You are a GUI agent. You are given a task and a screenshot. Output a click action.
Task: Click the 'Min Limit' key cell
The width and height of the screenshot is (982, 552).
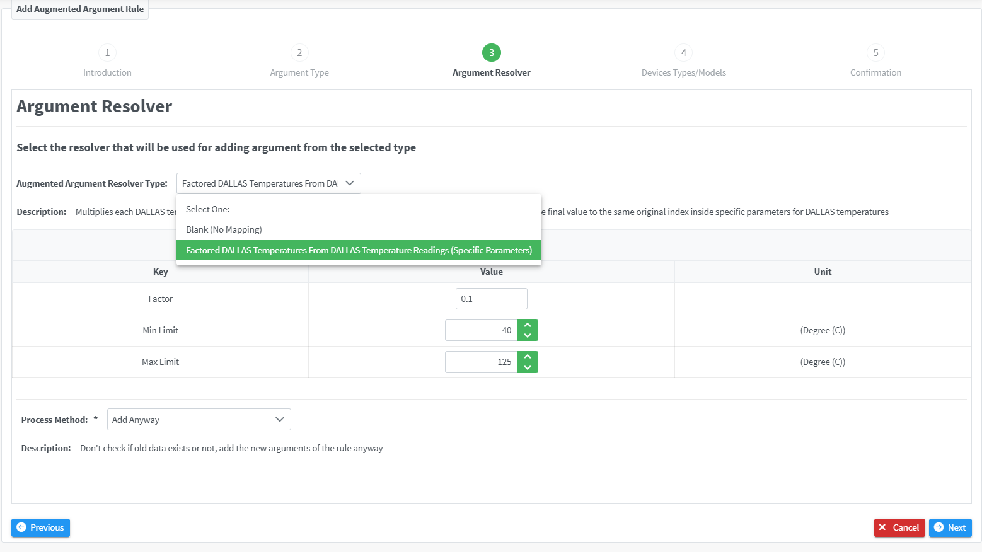[x=161, y=330]
